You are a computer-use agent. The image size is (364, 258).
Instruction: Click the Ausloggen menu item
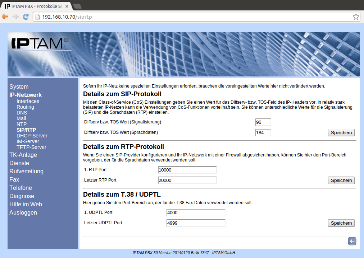pos(23,213)
